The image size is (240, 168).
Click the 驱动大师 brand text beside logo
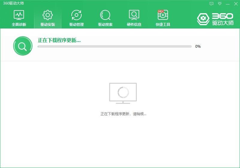[223, 23]
